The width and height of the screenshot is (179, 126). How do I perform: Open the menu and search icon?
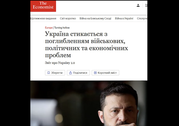click(x=146, y=5)
